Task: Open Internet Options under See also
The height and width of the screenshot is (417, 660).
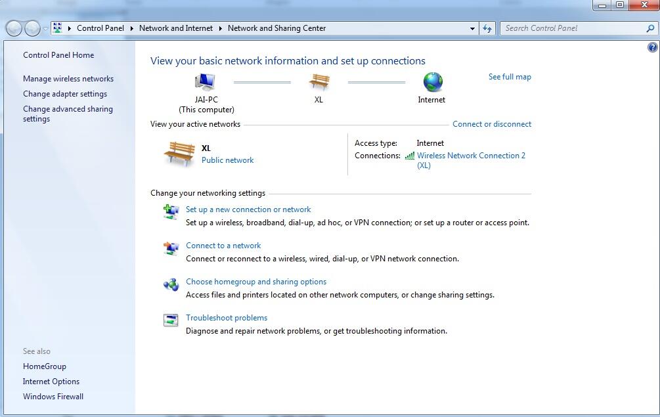Action: [51, 382]
